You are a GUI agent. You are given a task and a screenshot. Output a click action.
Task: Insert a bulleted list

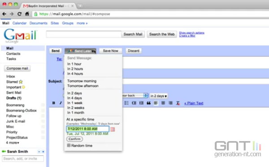pos(126,103)
